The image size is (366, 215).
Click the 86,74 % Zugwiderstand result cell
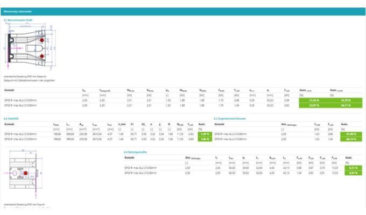pyautogui.click(x=351, y=139)
